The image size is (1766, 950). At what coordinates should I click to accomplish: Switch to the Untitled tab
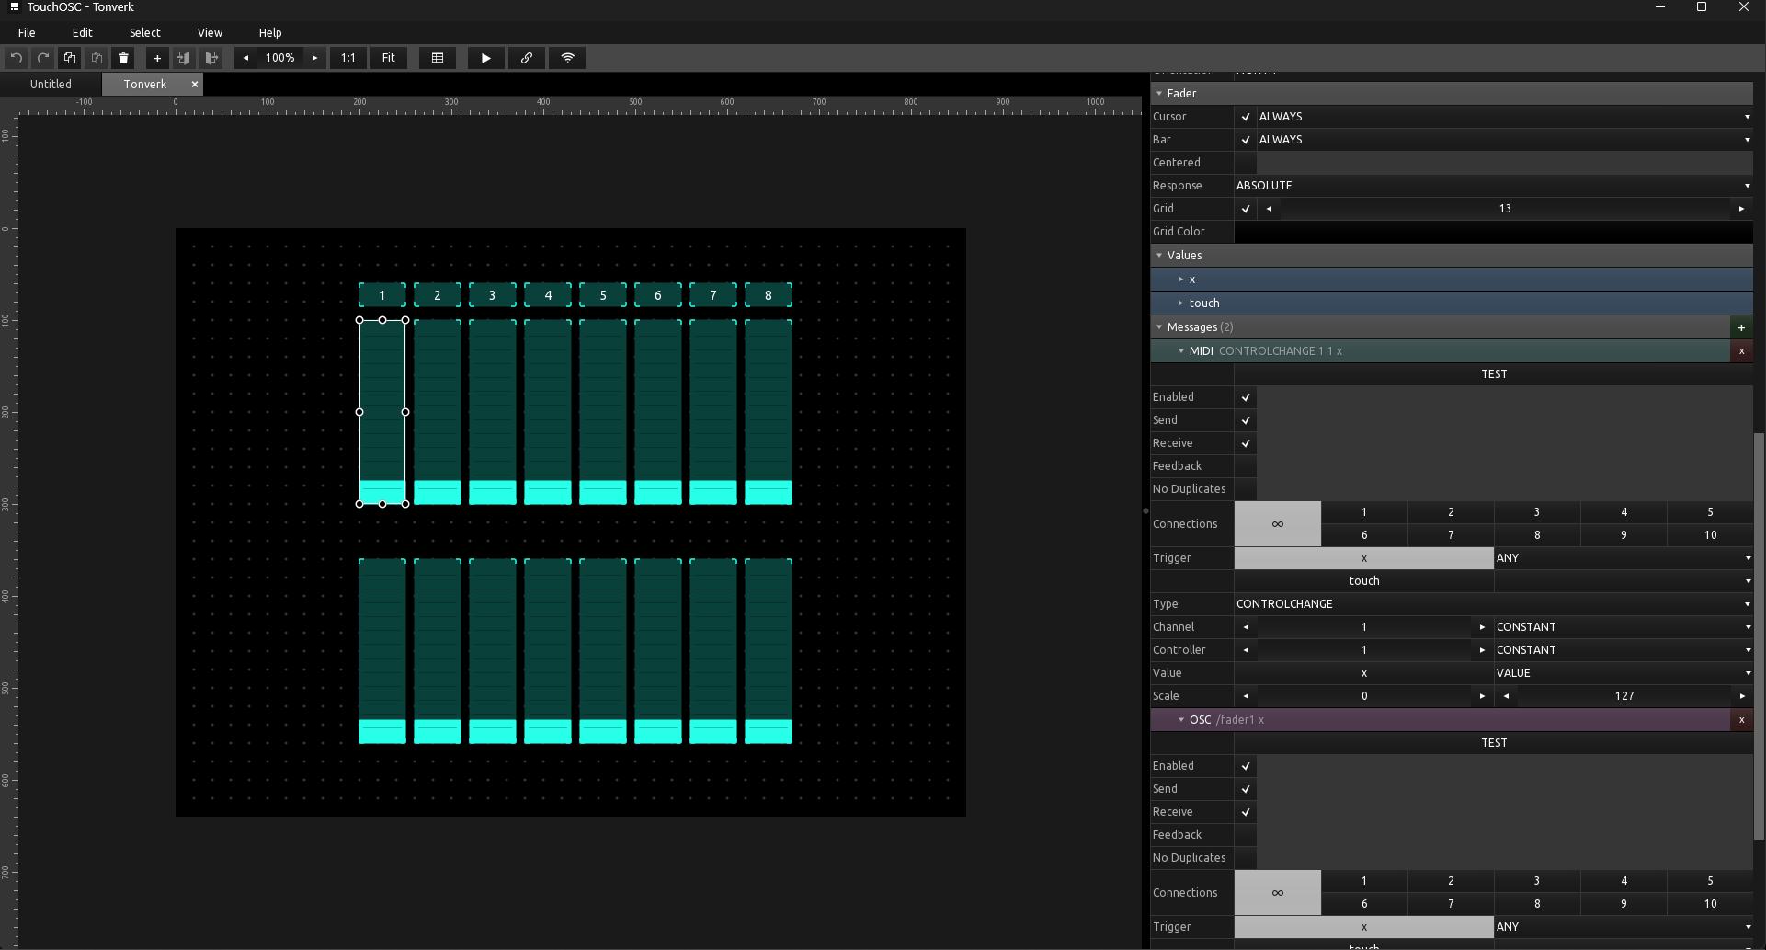coord(51,84)
